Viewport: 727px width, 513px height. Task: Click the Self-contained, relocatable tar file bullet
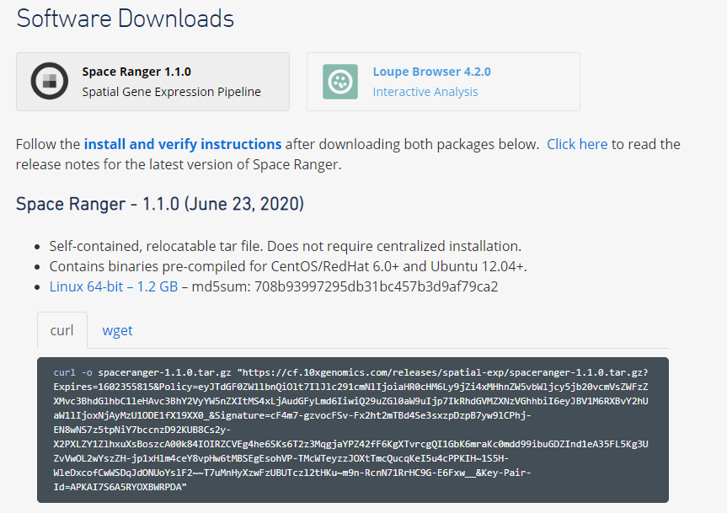(x=285, y=246)
